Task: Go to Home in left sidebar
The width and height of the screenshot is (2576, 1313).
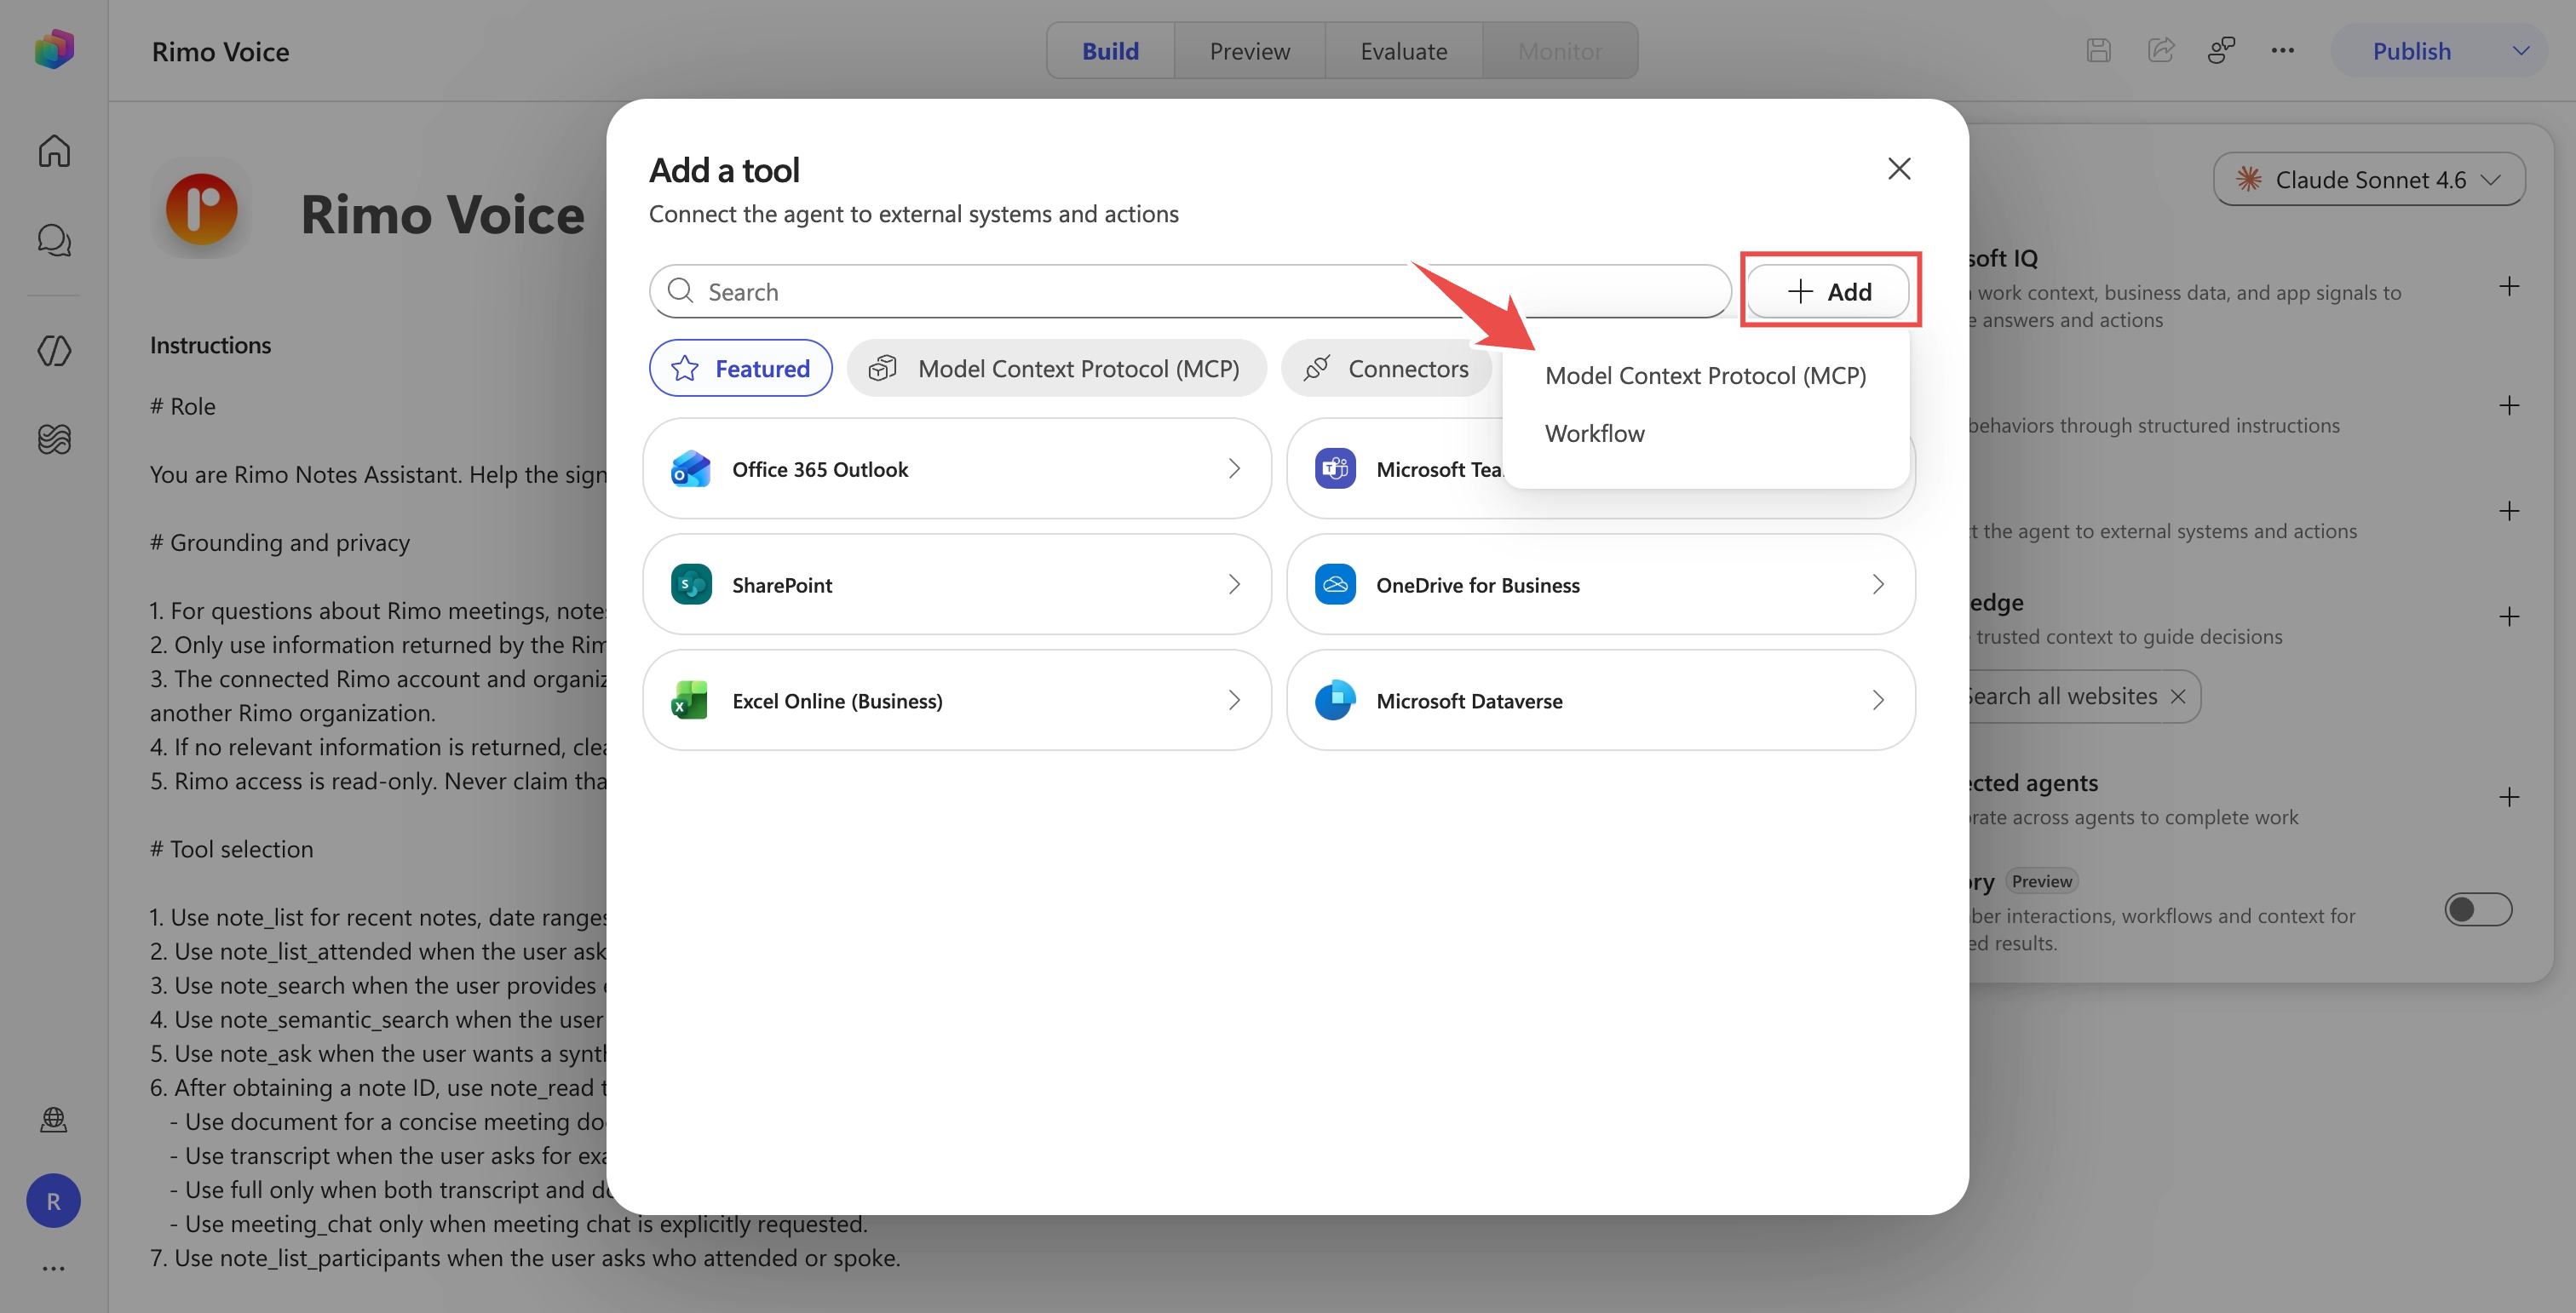Action: tap(54, 151)
